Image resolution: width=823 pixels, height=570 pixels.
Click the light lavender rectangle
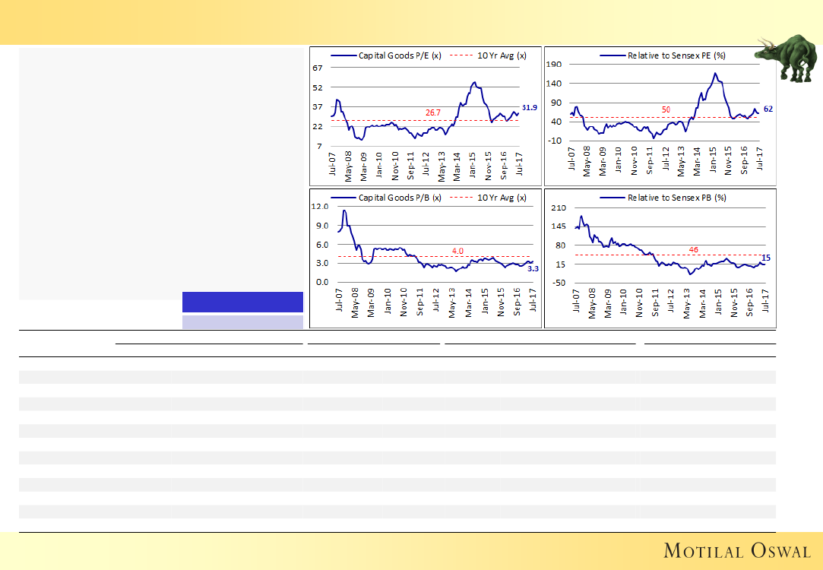(242, 322)
